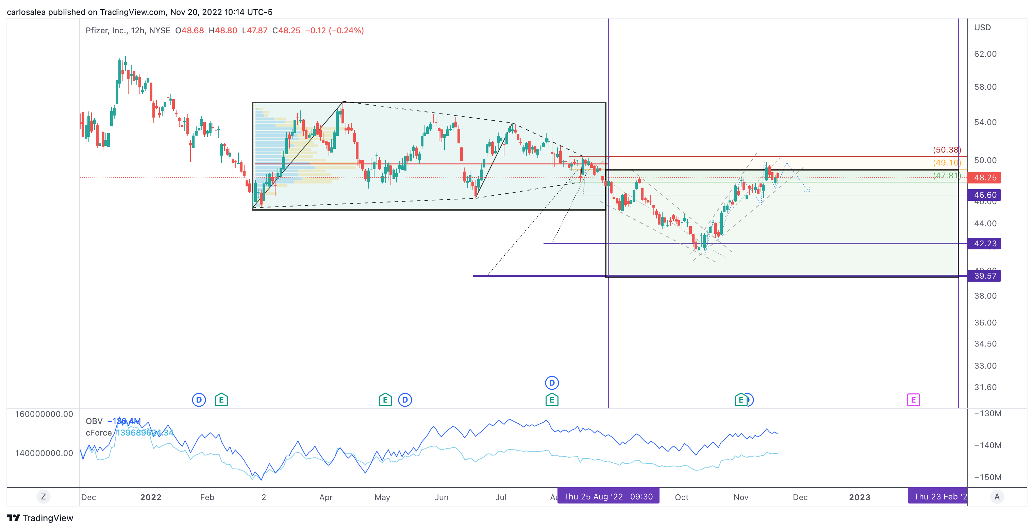This screenshot has height=530, width=1034.
Task: Click the cForce indicator label
Action: pyautogui.click(x=98, y=433)
